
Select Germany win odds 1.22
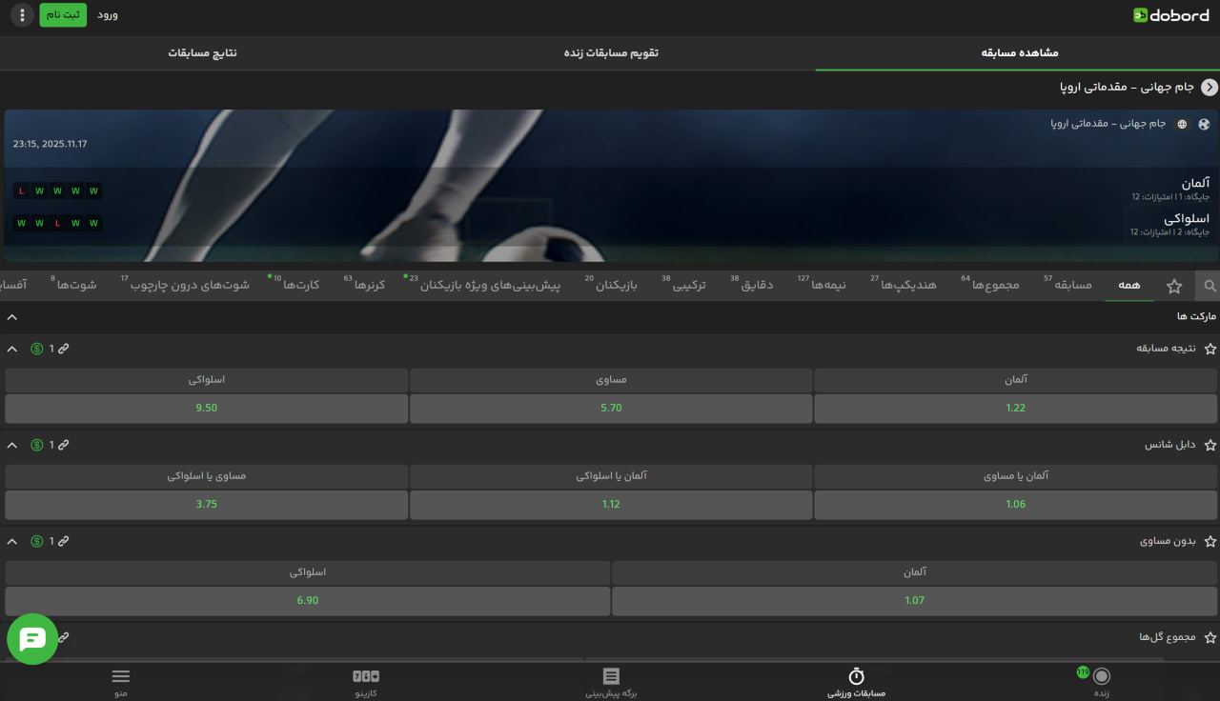(1016, 408)
